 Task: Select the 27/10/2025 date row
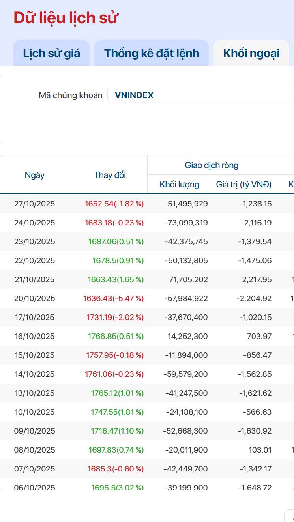[35, 204]
